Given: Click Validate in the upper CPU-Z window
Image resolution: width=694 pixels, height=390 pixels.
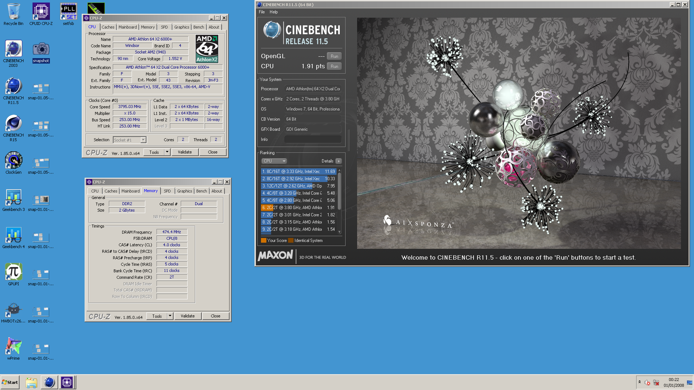Looking at the screenshot, I should pyautogui.click(x=185, y=152).
